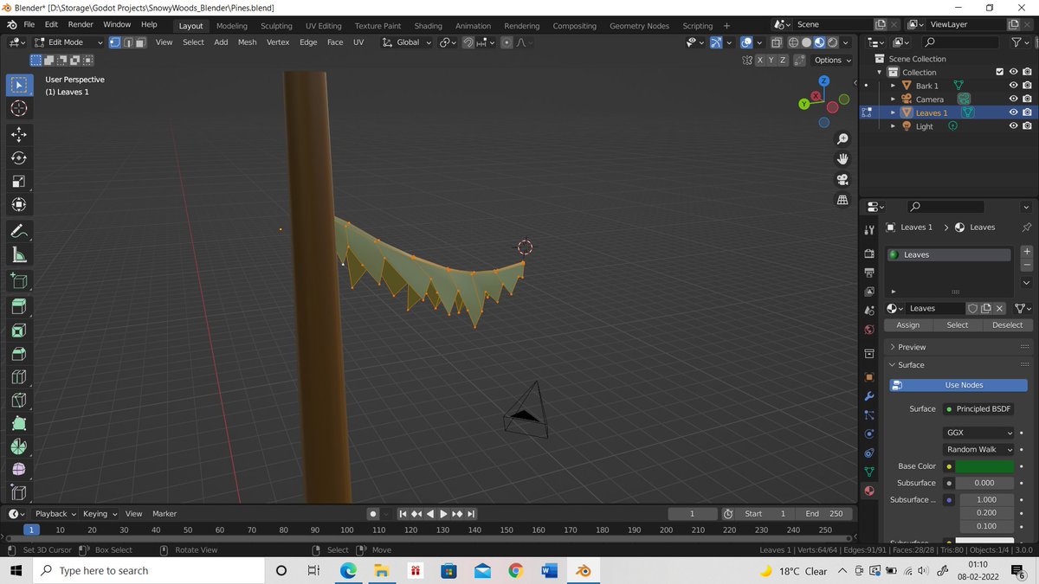Open the Render menu
Image resolution: width=1039 pixels, height=584 pixels.
pos(81,24)
